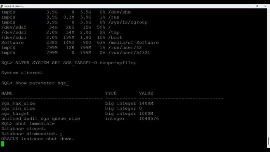The height and width of the screenshot is (152, 270).
Task: Click the /sys/fs/cgroup mount path
Action: click(x=128, y=22)
